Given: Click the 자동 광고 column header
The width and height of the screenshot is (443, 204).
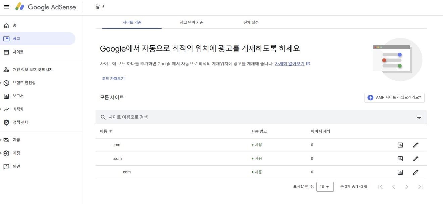Looking at the screenshot, I should click(x=259, y=131).
